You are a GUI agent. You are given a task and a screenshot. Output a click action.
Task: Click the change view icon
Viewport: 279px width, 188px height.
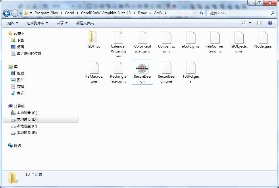click(244, 23)
